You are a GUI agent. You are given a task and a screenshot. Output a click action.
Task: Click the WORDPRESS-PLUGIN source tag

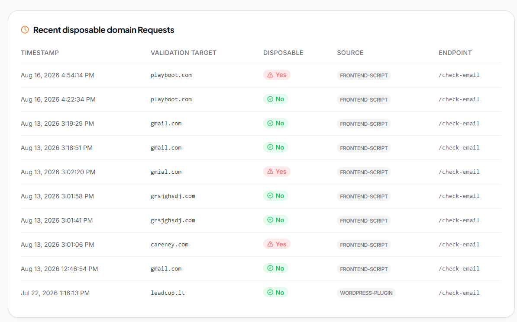(366, 293)
